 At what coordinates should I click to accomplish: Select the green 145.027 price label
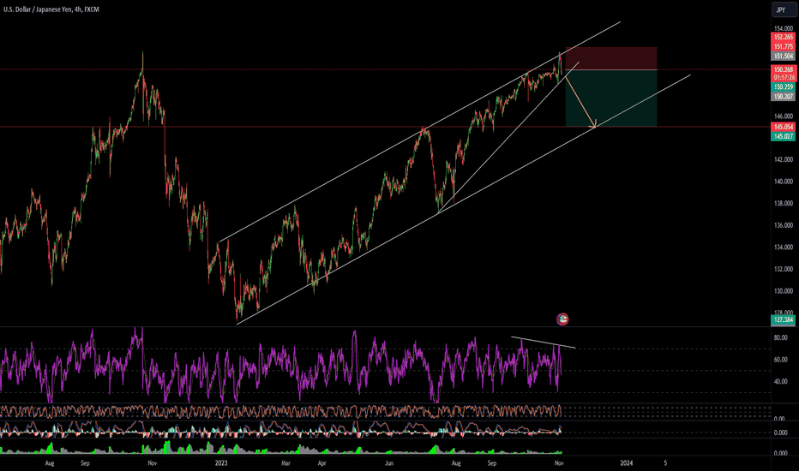(784, 136)
